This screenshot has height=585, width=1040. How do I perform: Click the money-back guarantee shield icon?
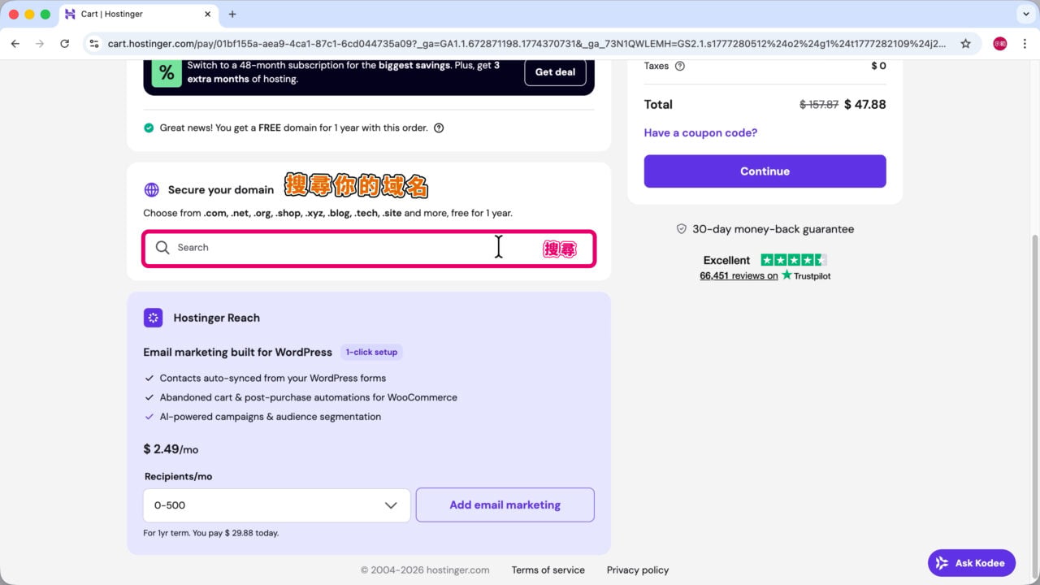682,229
